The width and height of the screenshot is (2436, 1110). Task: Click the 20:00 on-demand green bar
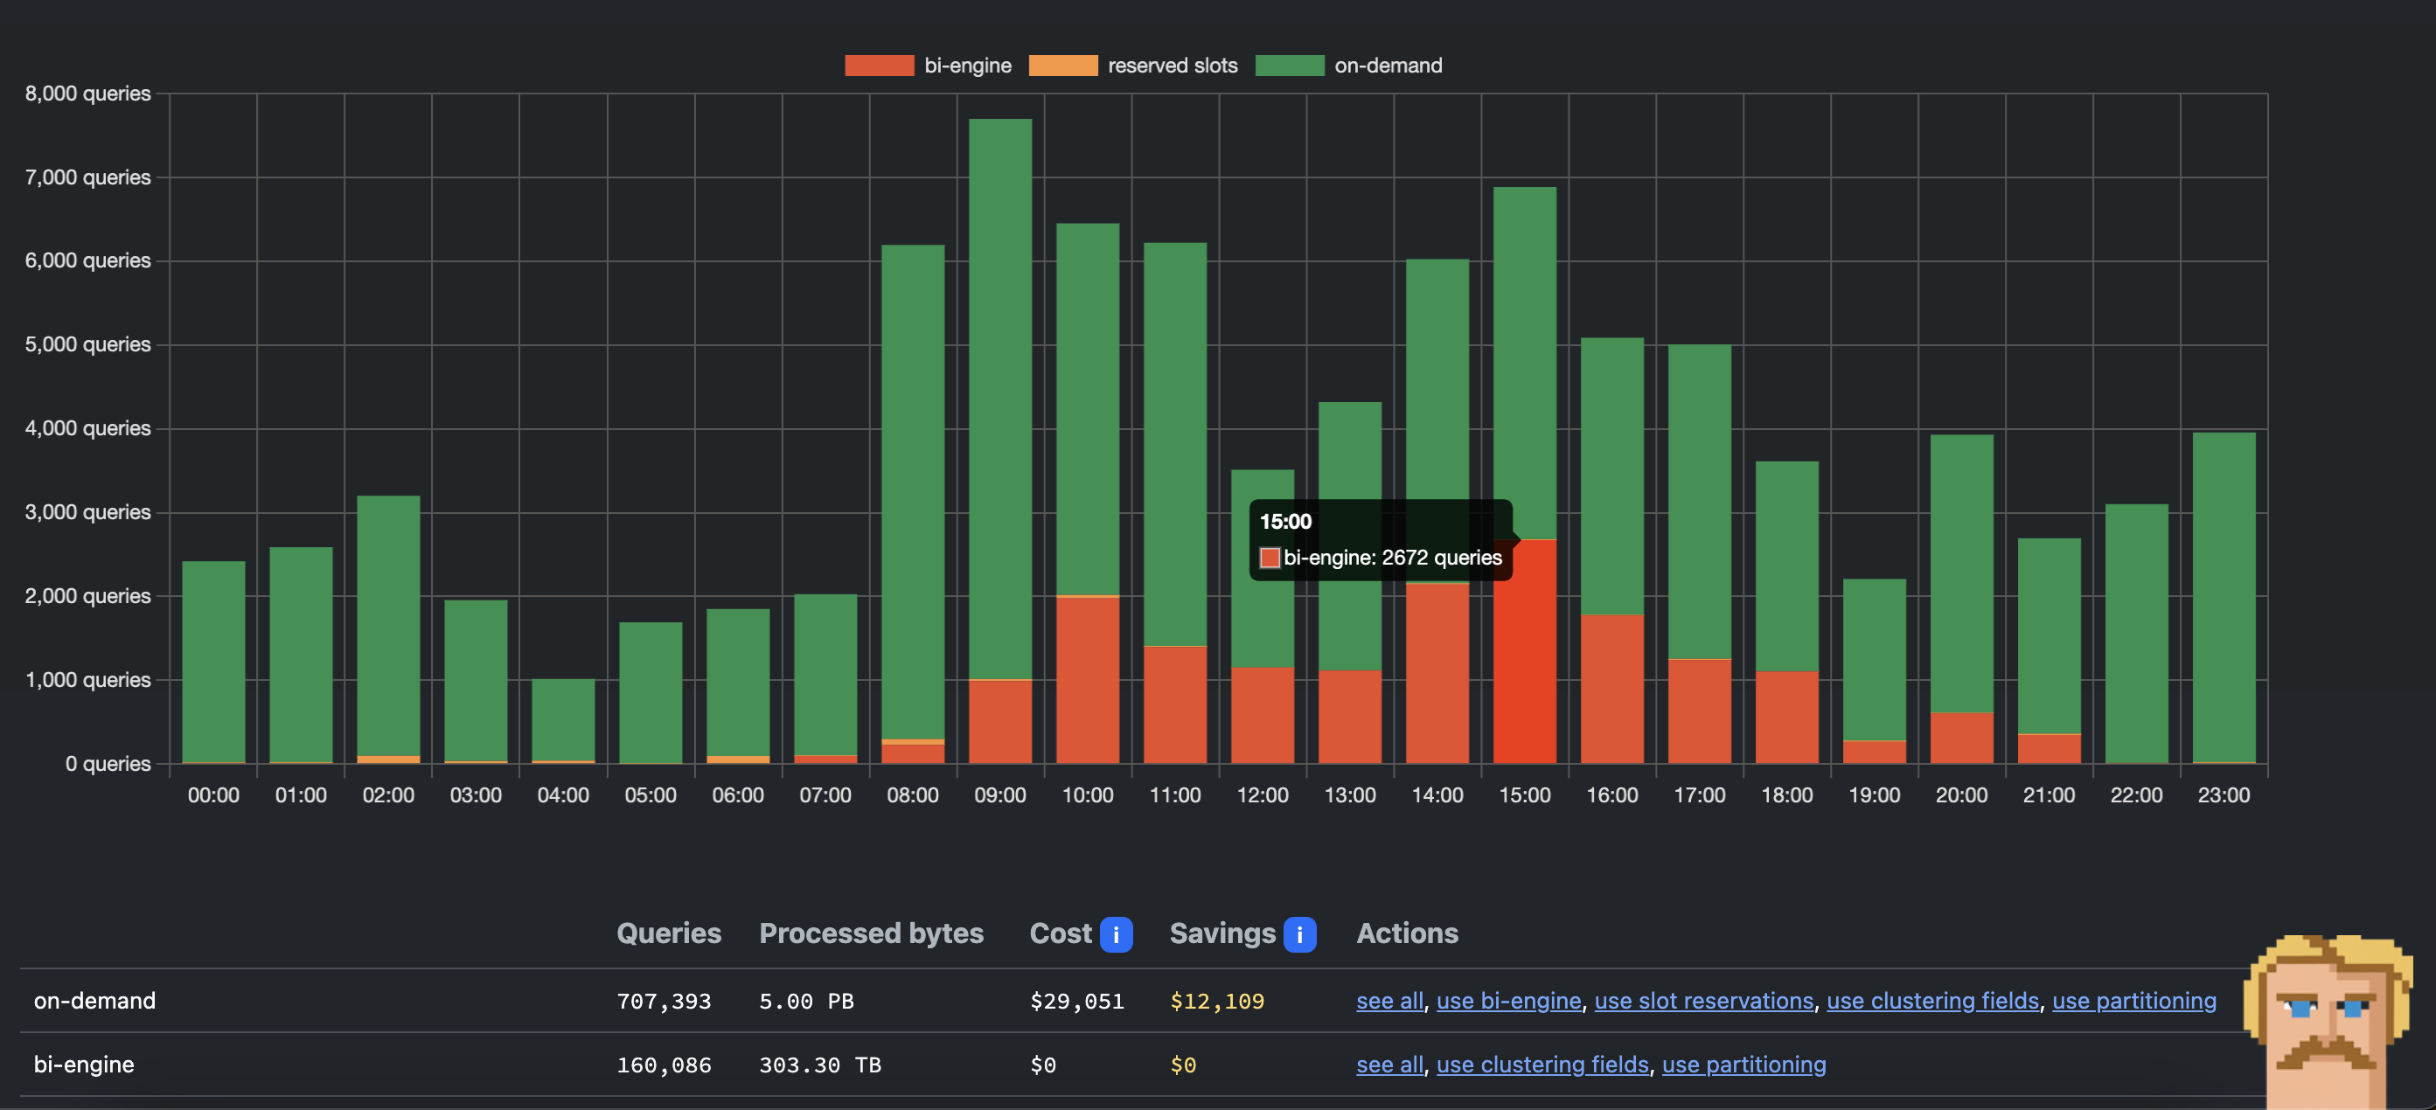pyautogui.click(x=1961, y=573)
